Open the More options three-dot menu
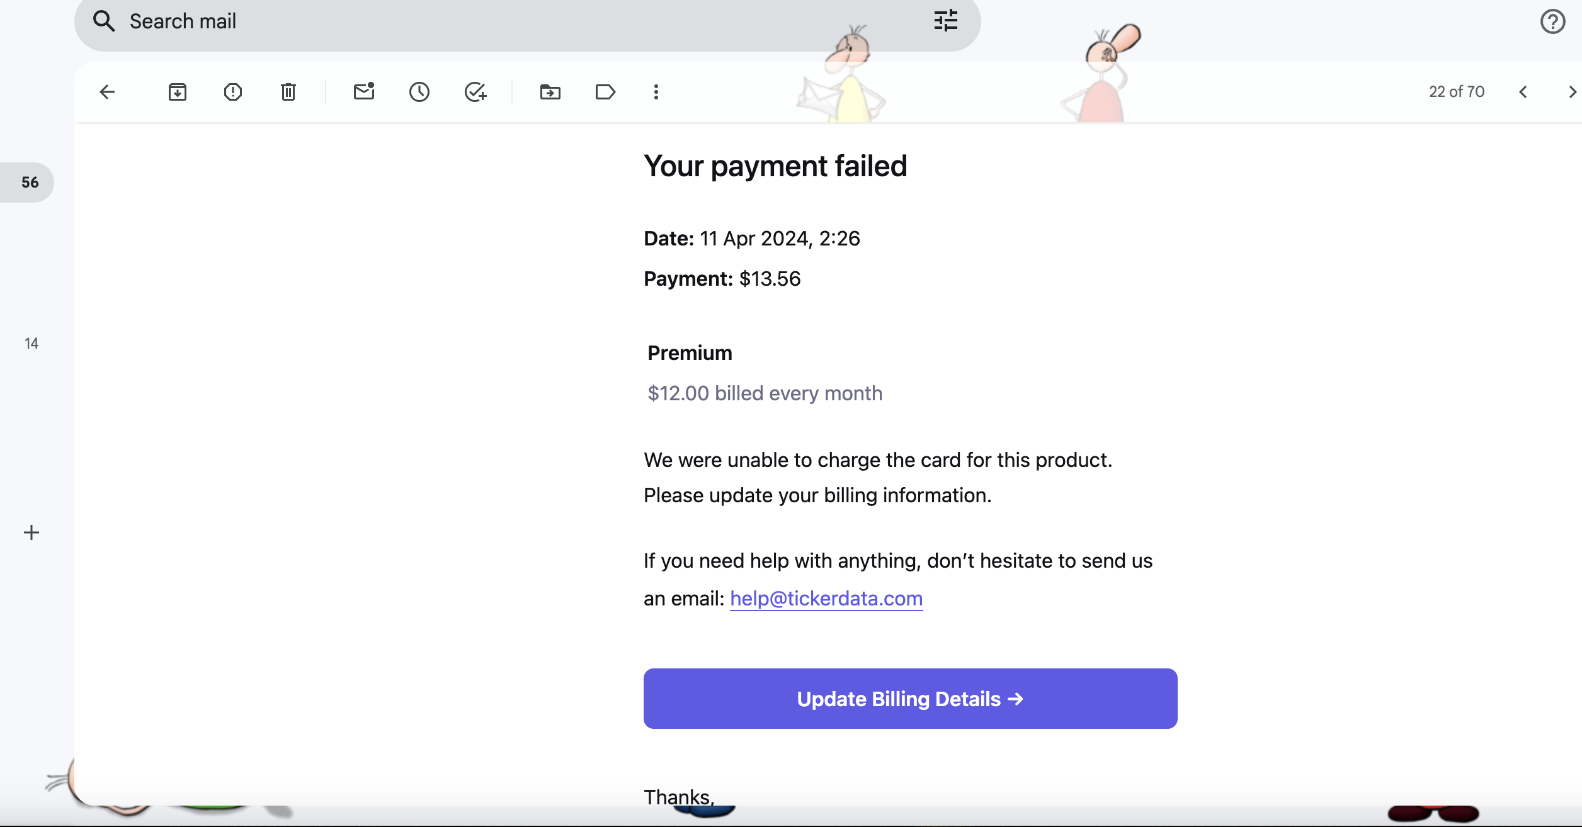 pyautogui.click(x=656, y=92)
